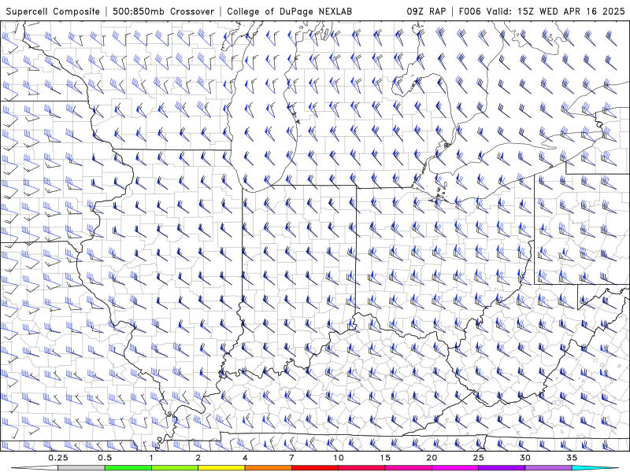Screen dimensions: 630x472
Task: Pick the bright green color bar segment
Action: click(x=128, y=468)
